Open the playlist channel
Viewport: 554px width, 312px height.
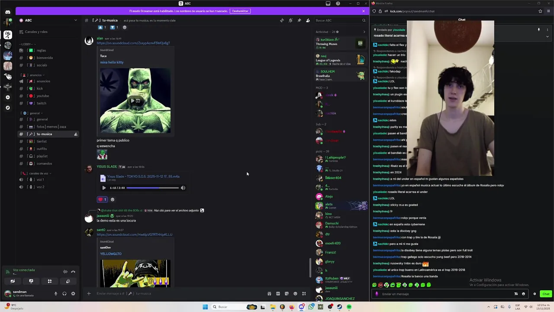(48, 156)
